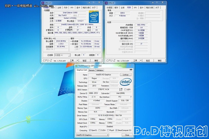Switch to 主板 tab in right CPU-Z

[123, 8]
